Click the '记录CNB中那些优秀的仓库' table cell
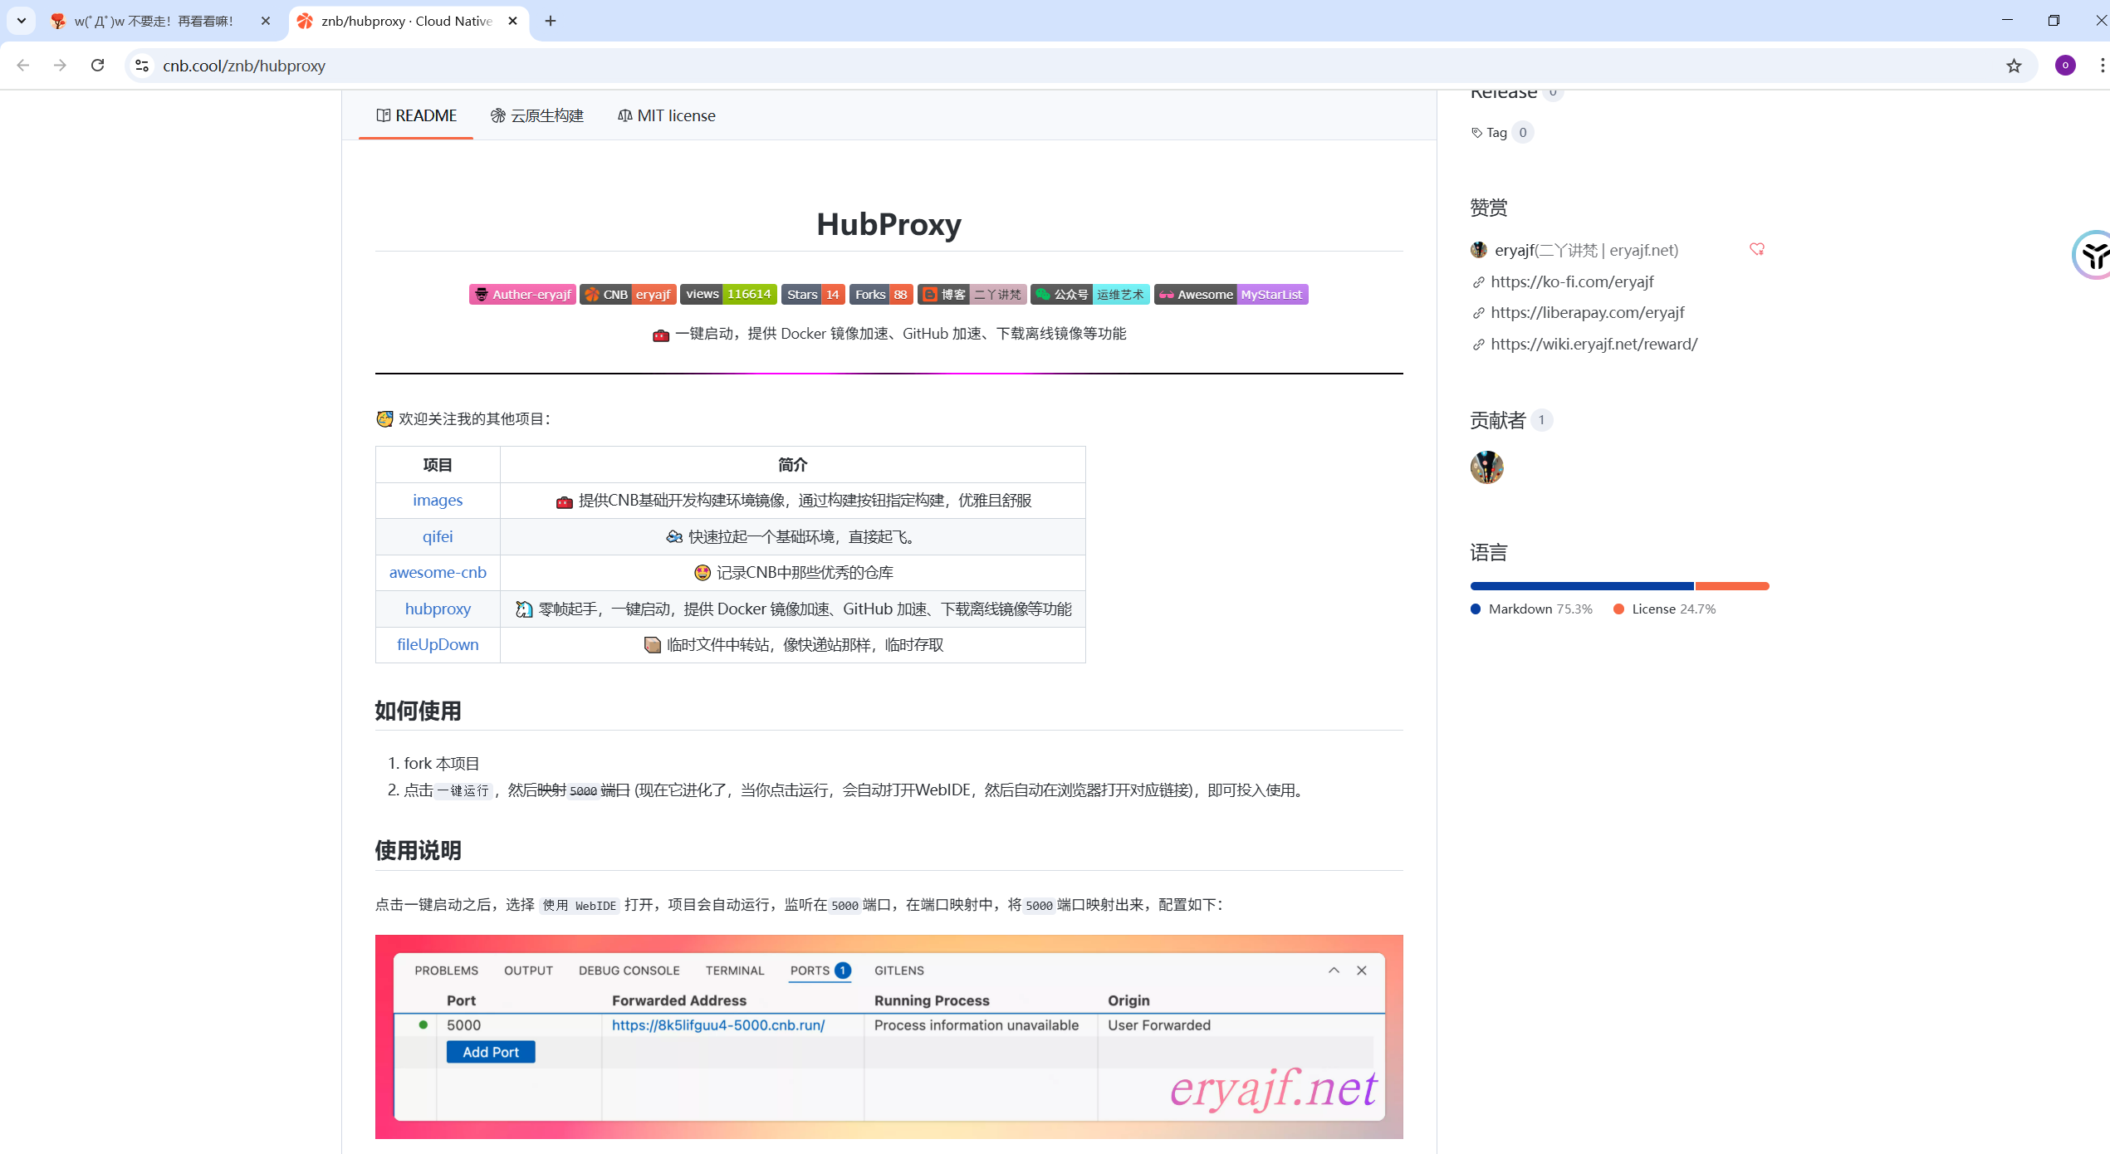The height and width of the screenshot is (1154, 2110). point(792,573)
